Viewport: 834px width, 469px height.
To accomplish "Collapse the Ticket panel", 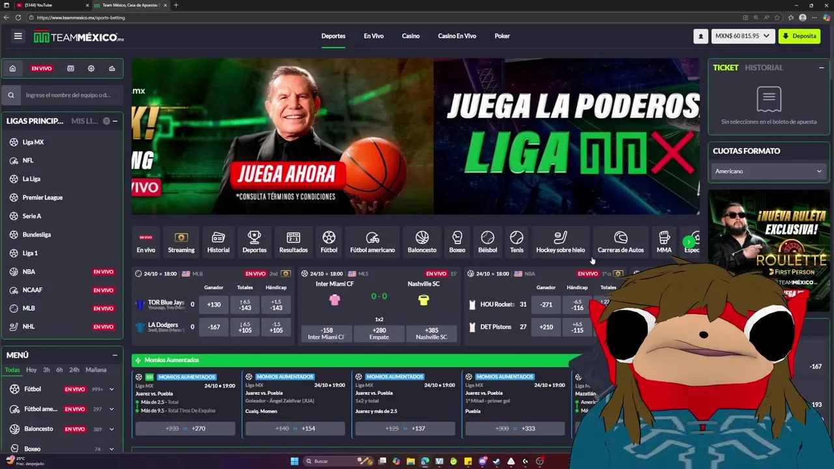I will (x=821, y=68).
